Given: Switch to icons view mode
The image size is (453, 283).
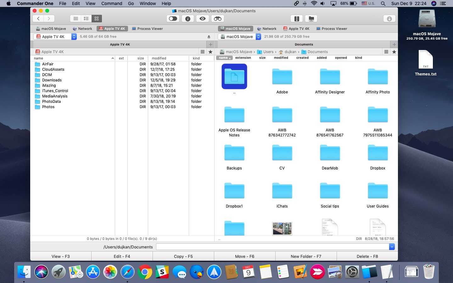Looking at the screenshot, I should [97, 19].
